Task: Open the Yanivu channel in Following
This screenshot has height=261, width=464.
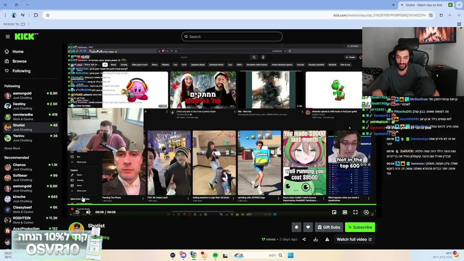Action: (x=31, y=138)
